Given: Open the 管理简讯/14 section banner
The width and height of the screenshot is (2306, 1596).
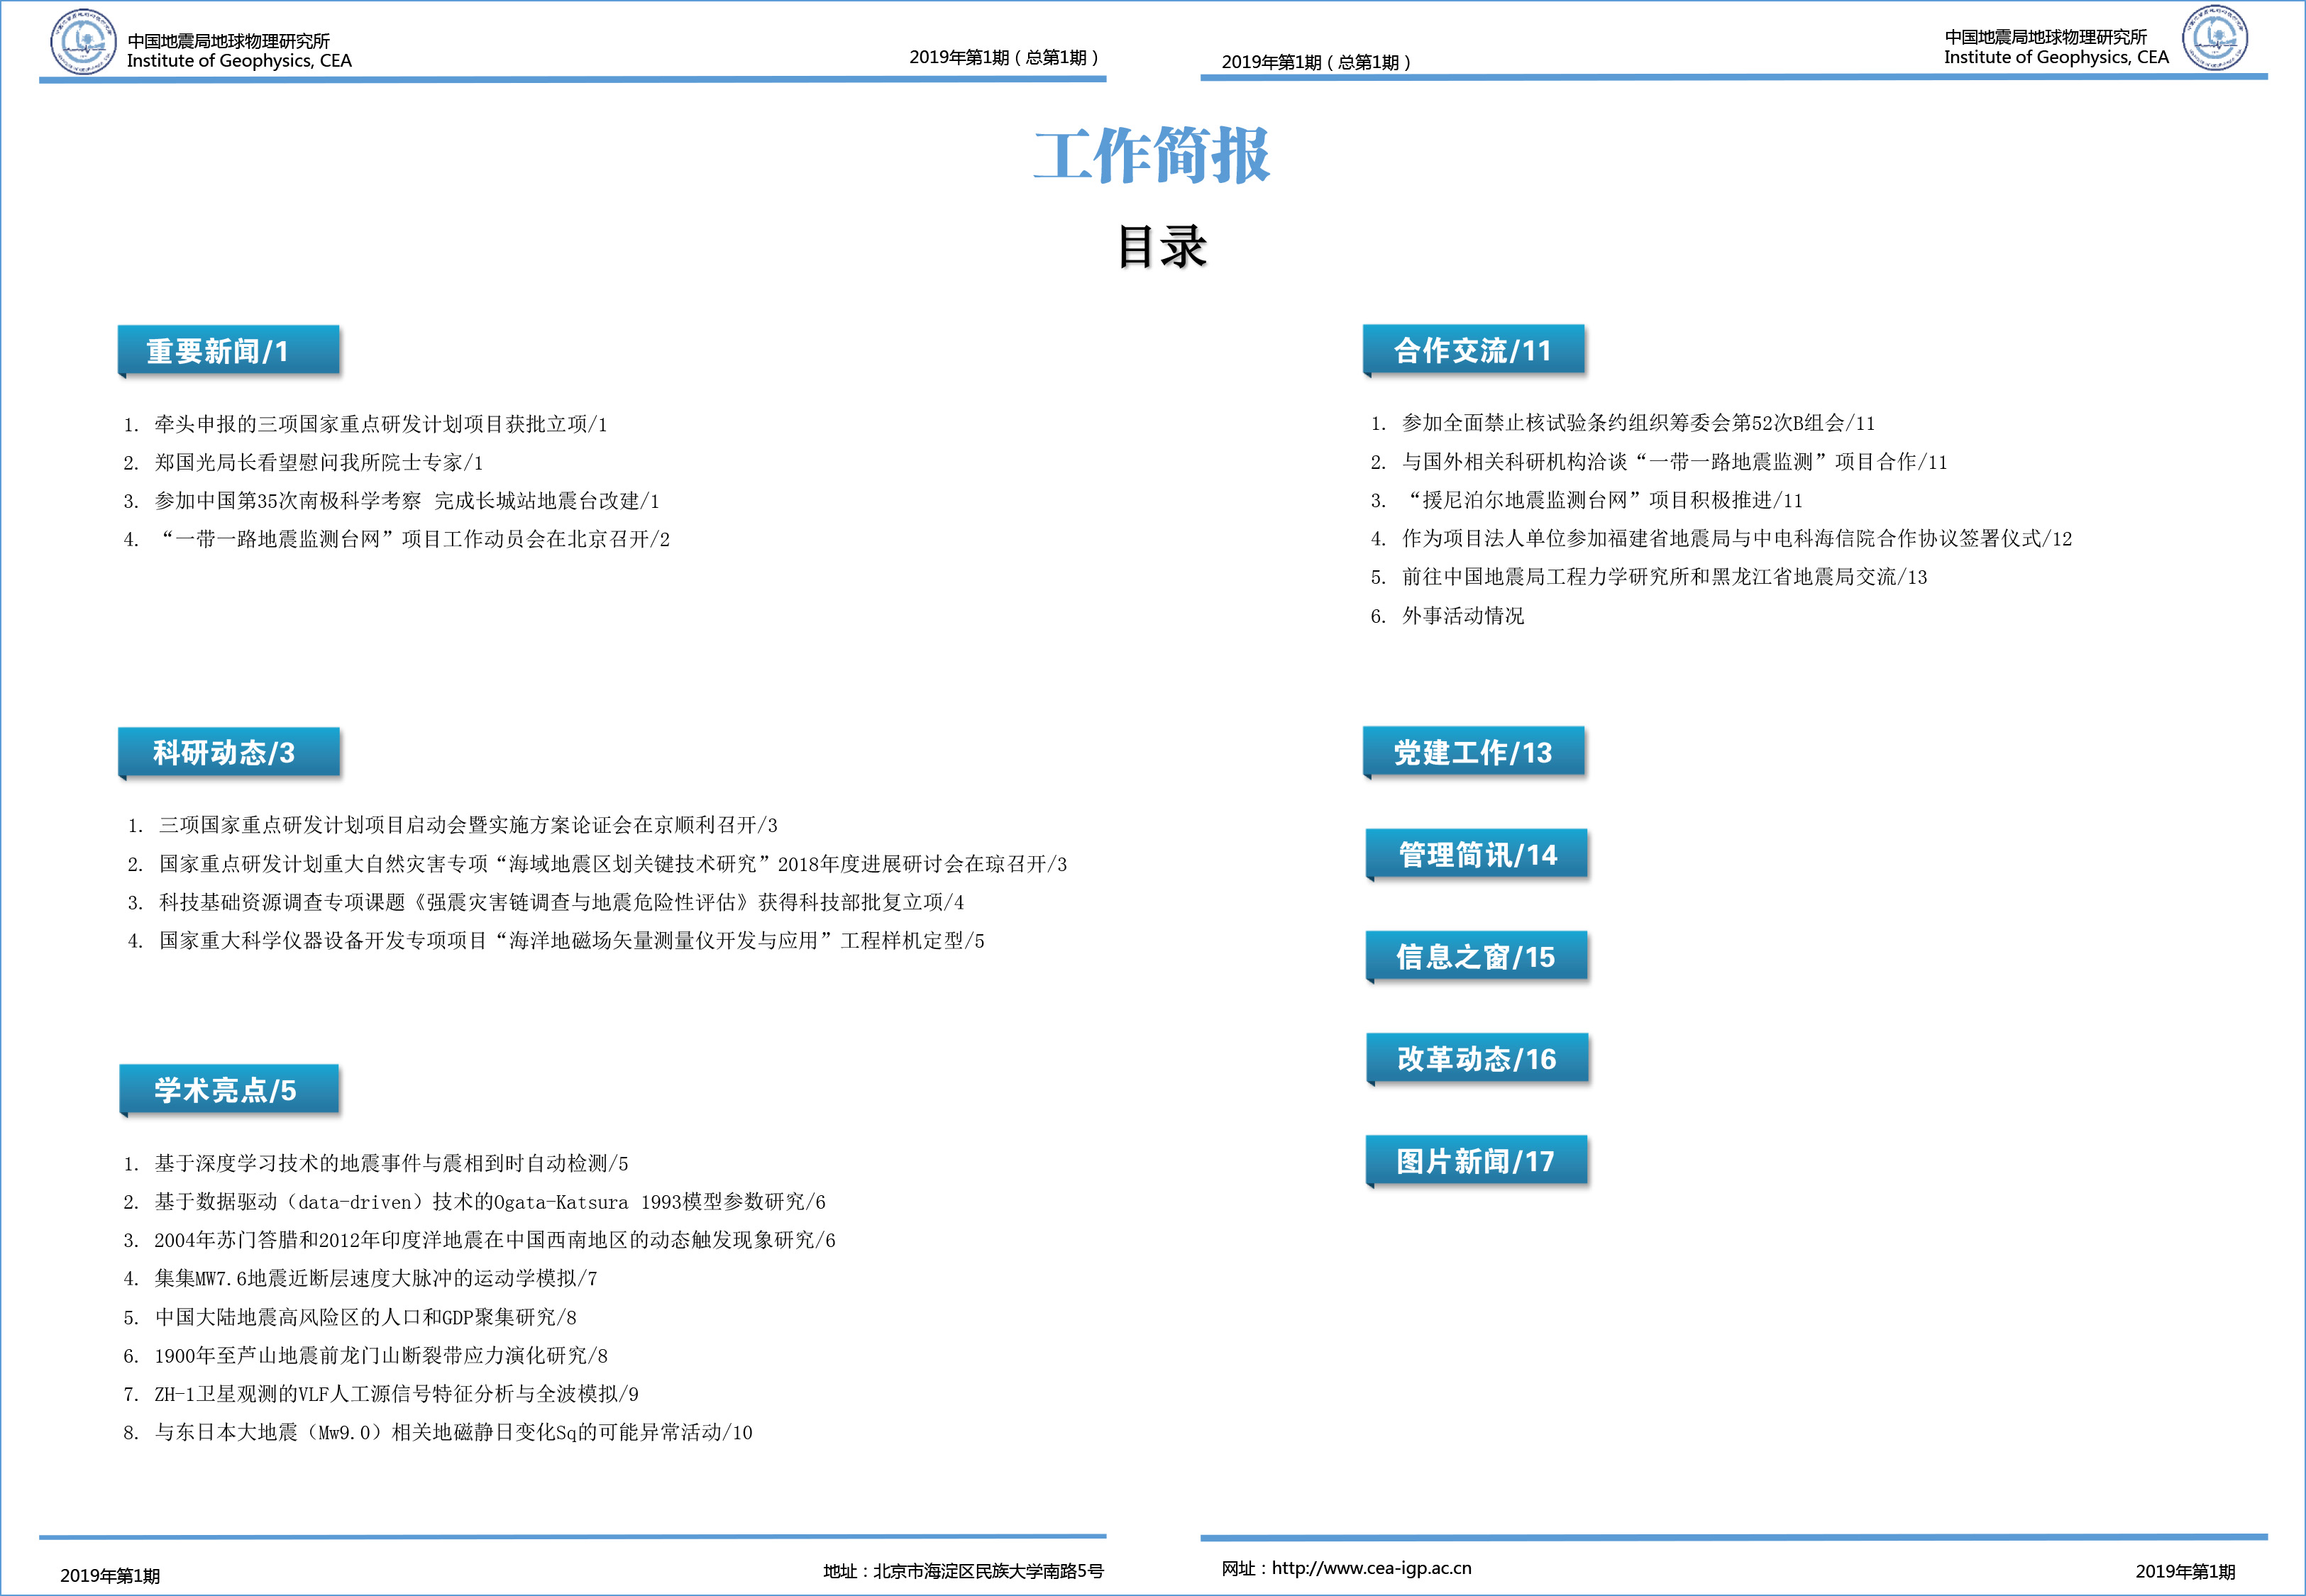Looking at the screenshot, I should pyautogui.click(x=1477, y=855).
